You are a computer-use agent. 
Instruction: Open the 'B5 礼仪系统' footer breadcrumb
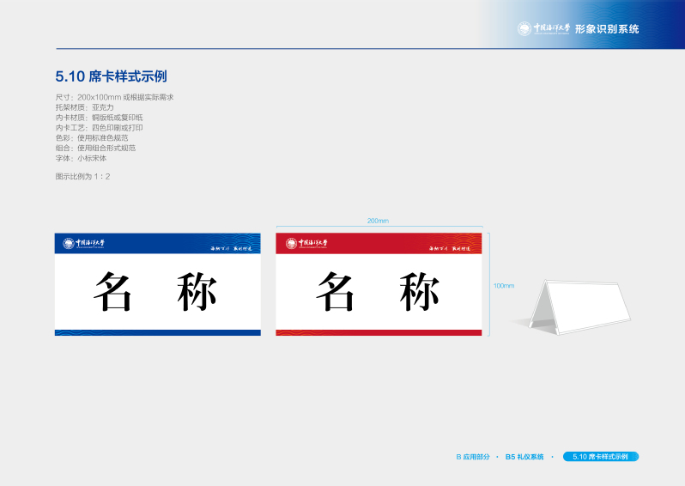(524, 457)
